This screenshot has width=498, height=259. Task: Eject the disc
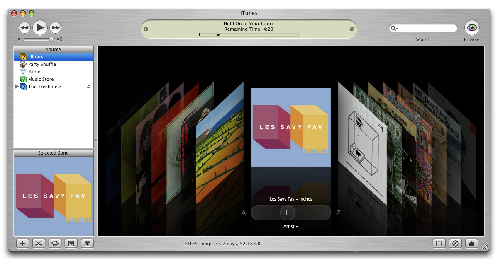(472, 243)
